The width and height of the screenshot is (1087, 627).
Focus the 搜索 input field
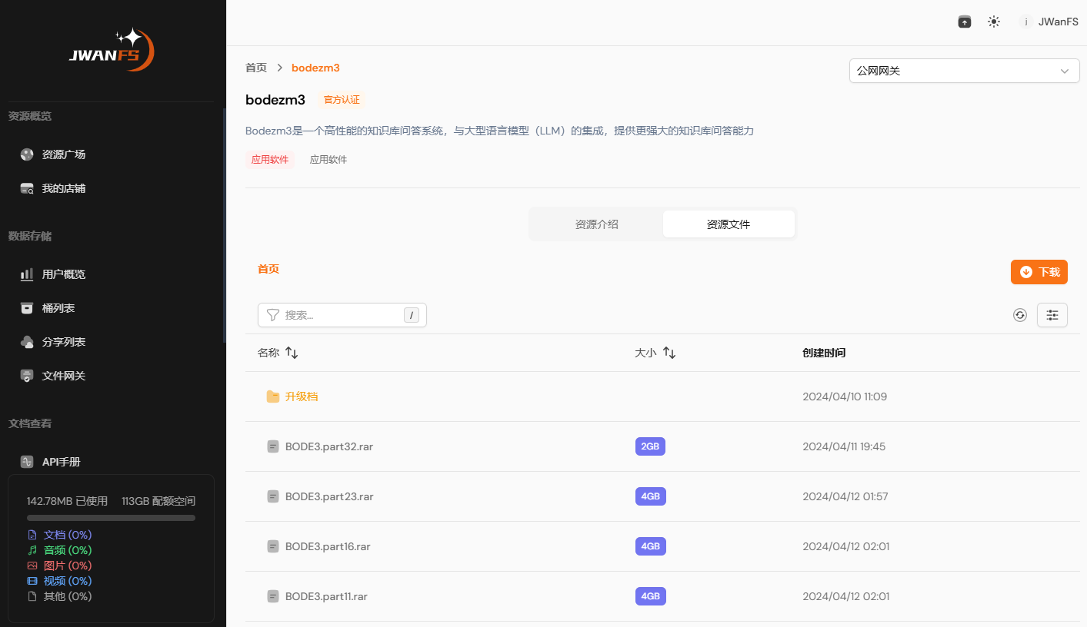pyautogui.click(x=342, y=315)
